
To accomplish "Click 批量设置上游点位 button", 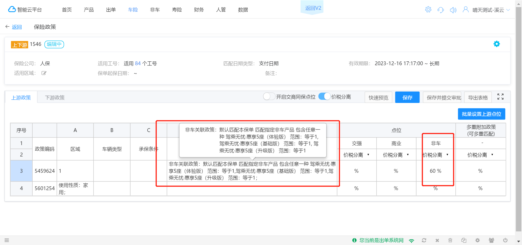I will click(x=481, y=114).
